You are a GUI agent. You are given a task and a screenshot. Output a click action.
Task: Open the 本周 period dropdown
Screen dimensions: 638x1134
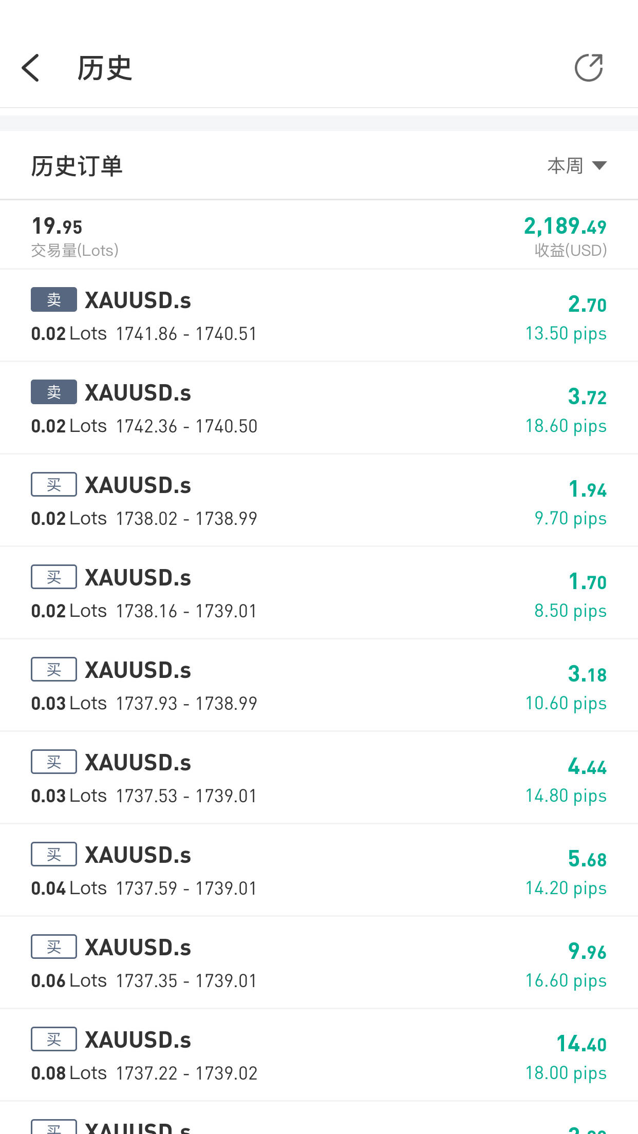coord(566,166)
